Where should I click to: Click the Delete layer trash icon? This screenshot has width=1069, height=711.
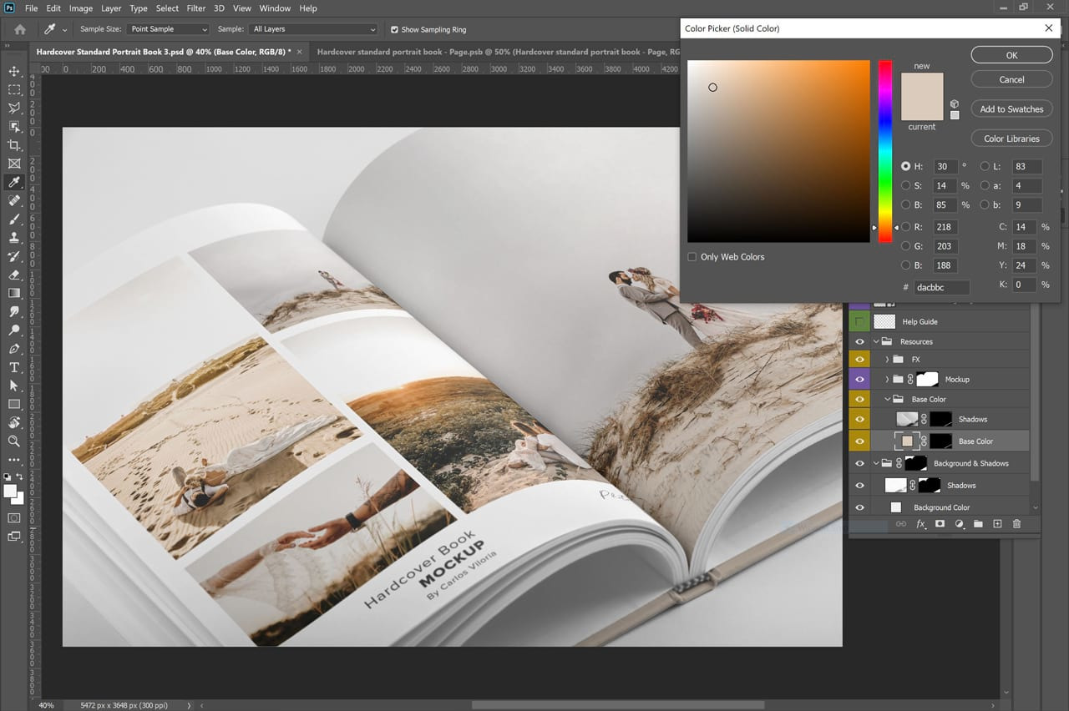[x=1016, y=524]
